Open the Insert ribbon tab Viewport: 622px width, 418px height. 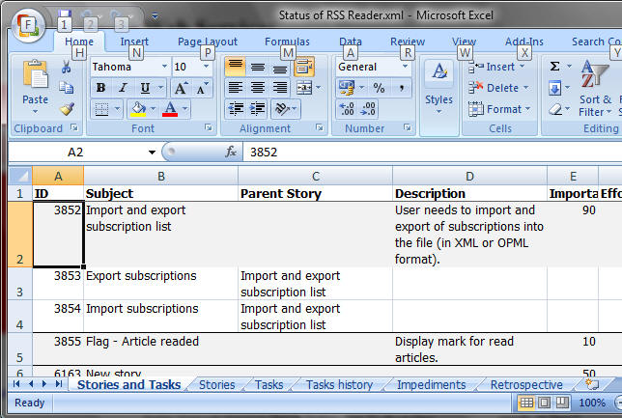tap(134, 42)
